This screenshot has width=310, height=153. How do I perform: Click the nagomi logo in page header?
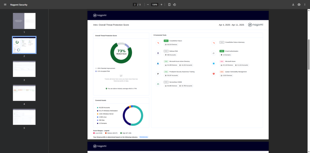click(100, 15)
